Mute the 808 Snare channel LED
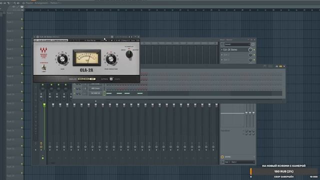 (x=74, y=88)
